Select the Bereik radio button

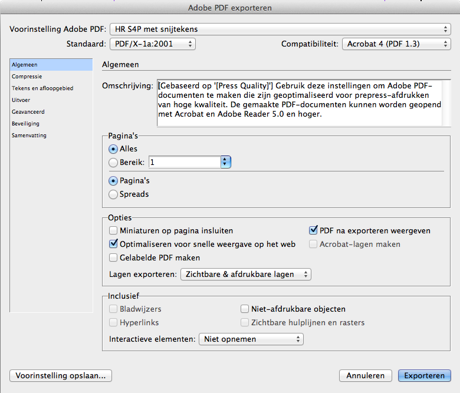point(113,163)
